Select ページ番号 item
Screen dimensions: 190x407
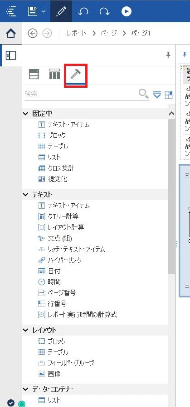tap(57, 293)
